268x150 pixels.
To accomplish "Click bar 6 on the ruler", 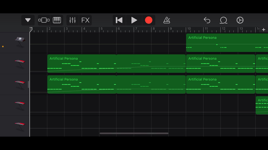I will point(119,29).
